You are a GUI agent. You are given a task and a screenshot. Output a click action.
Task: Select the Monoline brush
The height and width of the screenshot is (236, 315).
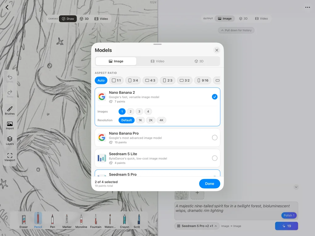[x=81, y=221]
